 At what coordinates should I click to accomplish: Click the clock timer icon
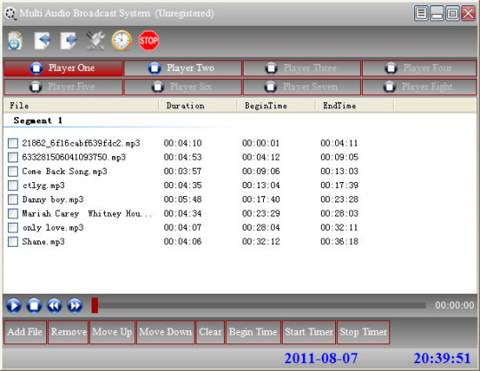pyautogui.click(x=122, y=40)
